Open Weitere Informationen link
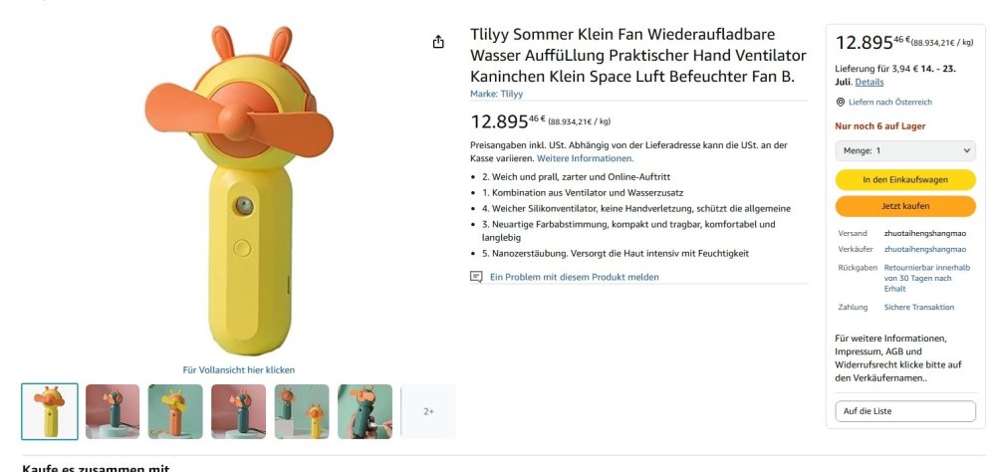The height and width of the screenshot is (472, 996). (x=585, y=158)
